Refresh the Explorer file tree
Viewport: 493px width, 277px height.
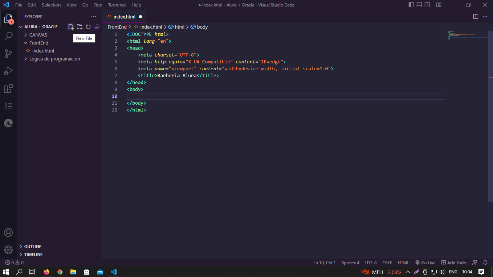pyautogui.click(x=88, y=27)
